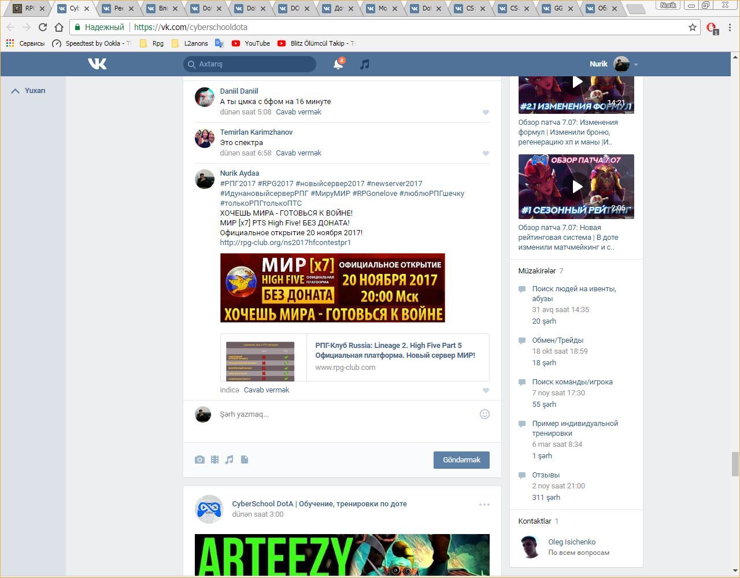This screenshot has width=740, height=578.
Task: Attach a document using file icon
Action: 245,460
